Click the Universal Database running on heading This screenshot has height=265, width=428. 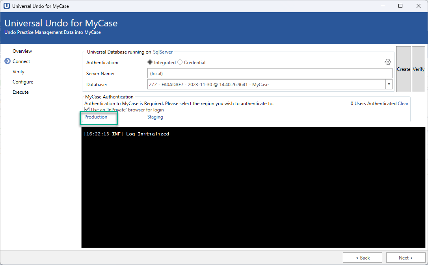pyautogui.click(x=119, y=52)
